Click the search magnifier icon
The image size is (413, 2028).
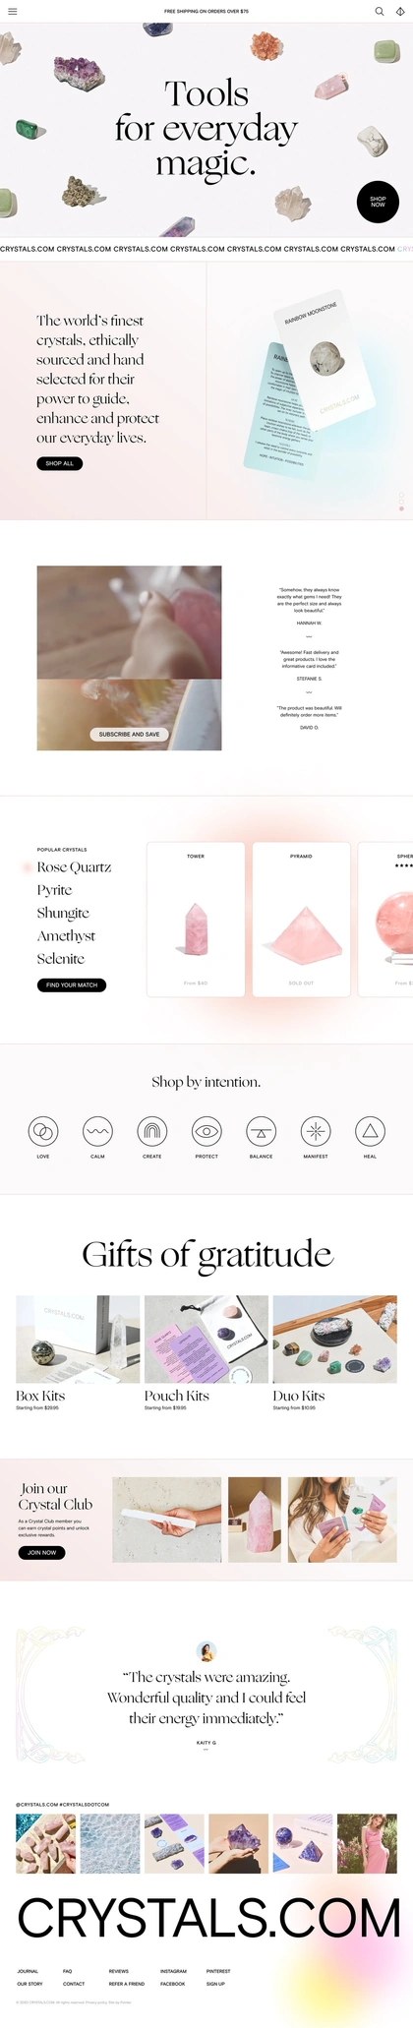coord(380,12)
